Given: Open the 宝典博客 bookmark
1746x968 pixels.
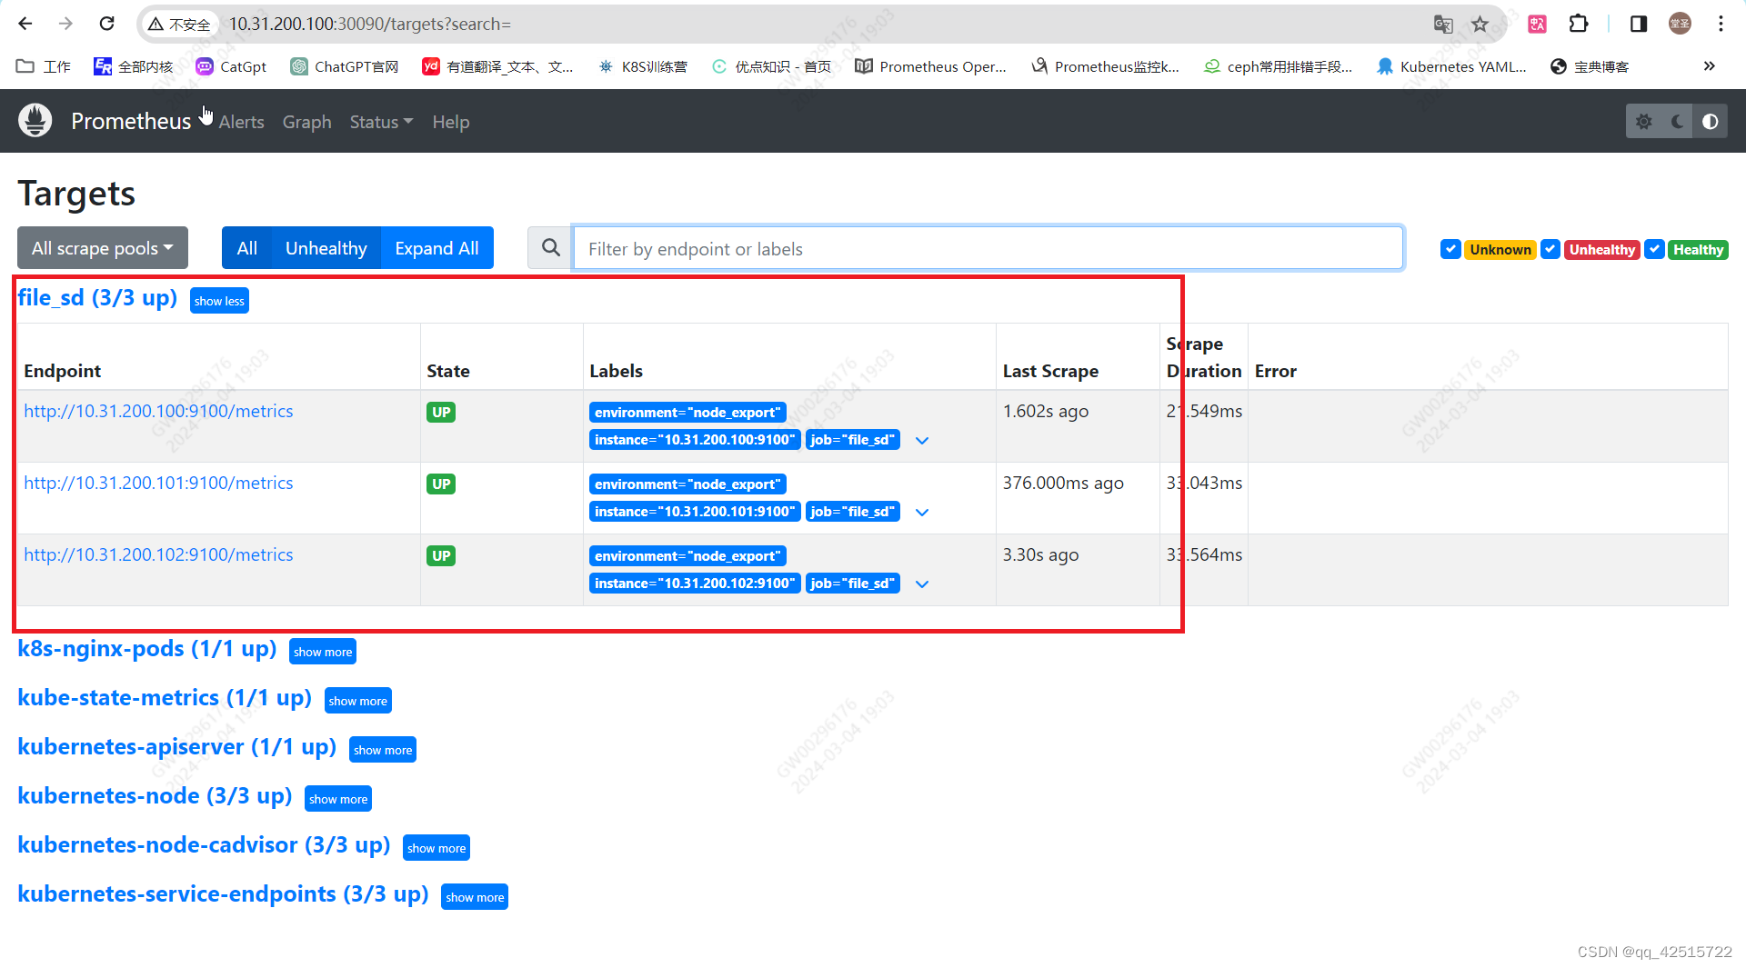Looking at the screenshot, I should 1590,66.
